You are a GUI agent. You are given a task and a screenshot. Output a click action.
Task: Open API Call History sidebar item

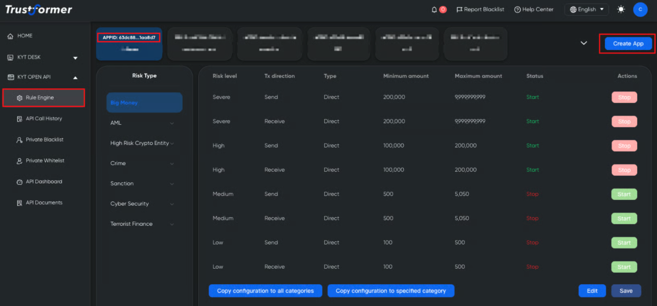pyautogui.click(x=44, y=119)
